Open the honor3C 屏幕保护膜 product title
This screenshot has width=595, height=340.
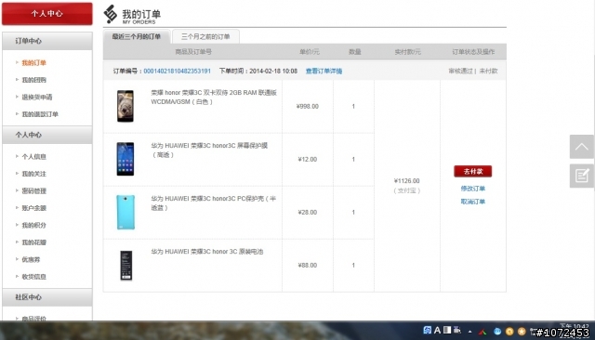pos(209,150)
